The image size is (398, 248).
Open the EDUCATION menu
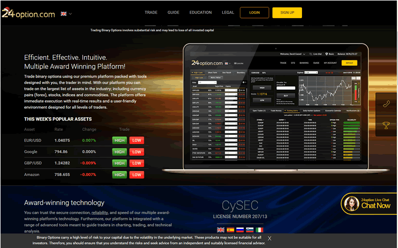[x=201, y=12]
